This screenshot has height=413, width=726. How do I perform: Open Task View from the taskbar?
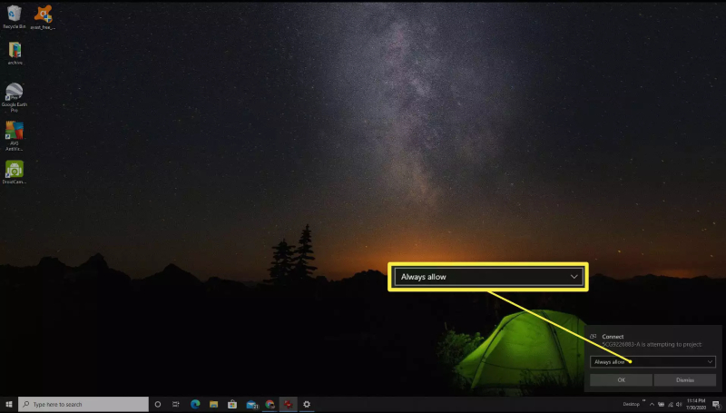click(176, 404)
